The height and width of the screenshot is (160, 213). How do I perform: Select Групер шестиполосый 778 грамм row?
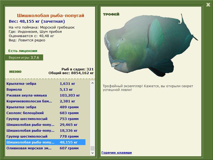point(45,136)
